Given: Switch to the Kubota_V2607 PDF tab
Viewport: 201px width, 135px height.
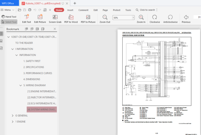Looking at the screenshot, I should point(43,3).
